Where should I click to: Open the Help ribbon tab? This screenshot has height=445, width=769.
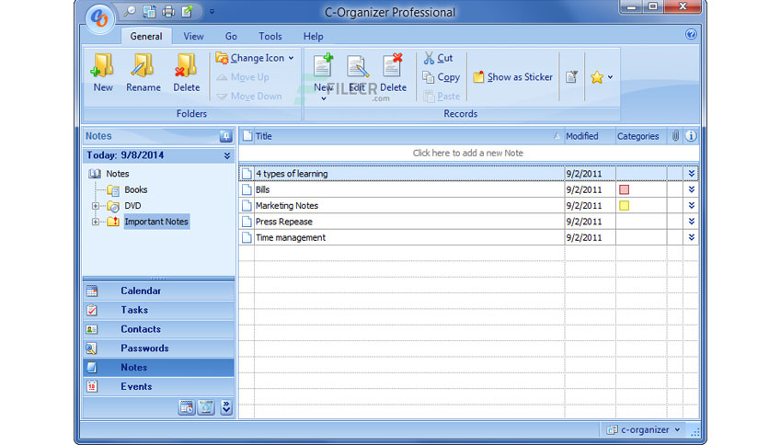[313, 36]
